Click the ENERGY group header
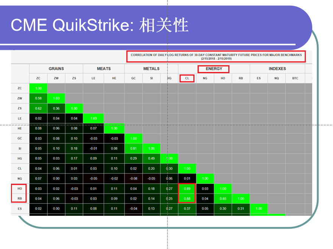The height and width of the screenshot is (249, 333). tap(214, 69)
